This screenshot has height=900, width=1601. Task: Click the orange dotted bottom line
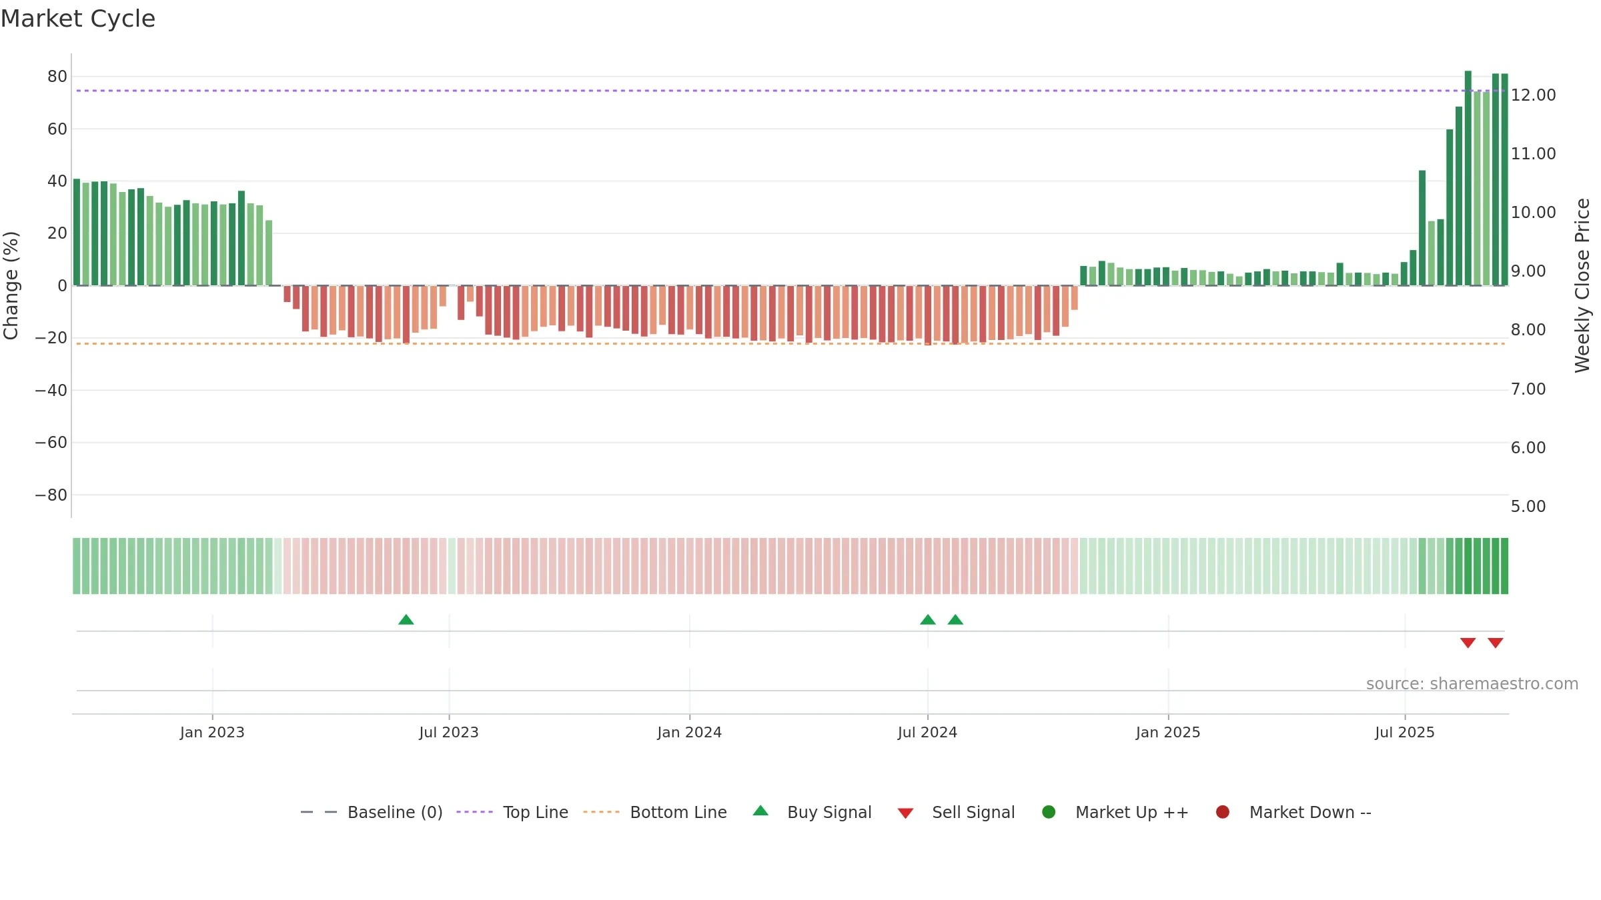coord(790,344)
